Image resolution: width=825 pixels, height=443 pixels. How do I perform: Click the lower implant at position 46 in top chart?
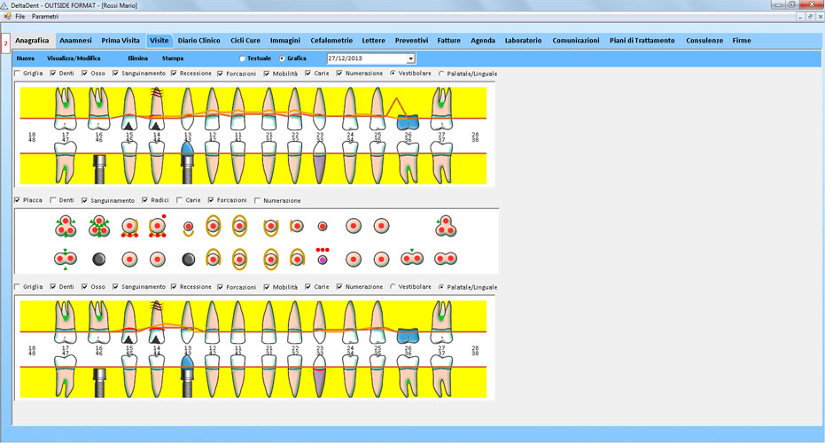(99, 168)
